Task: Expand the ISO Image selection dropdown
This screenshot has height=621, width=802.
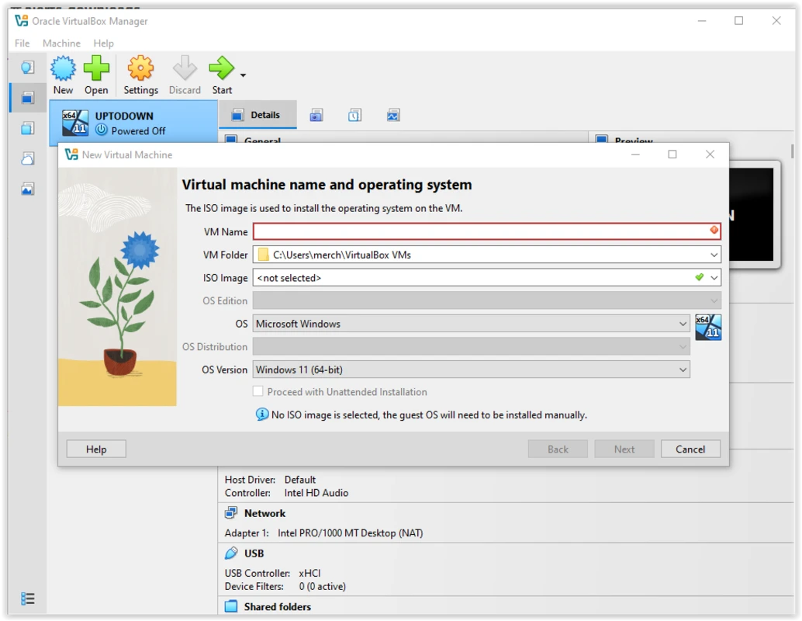Action: [x=714, y=277]
